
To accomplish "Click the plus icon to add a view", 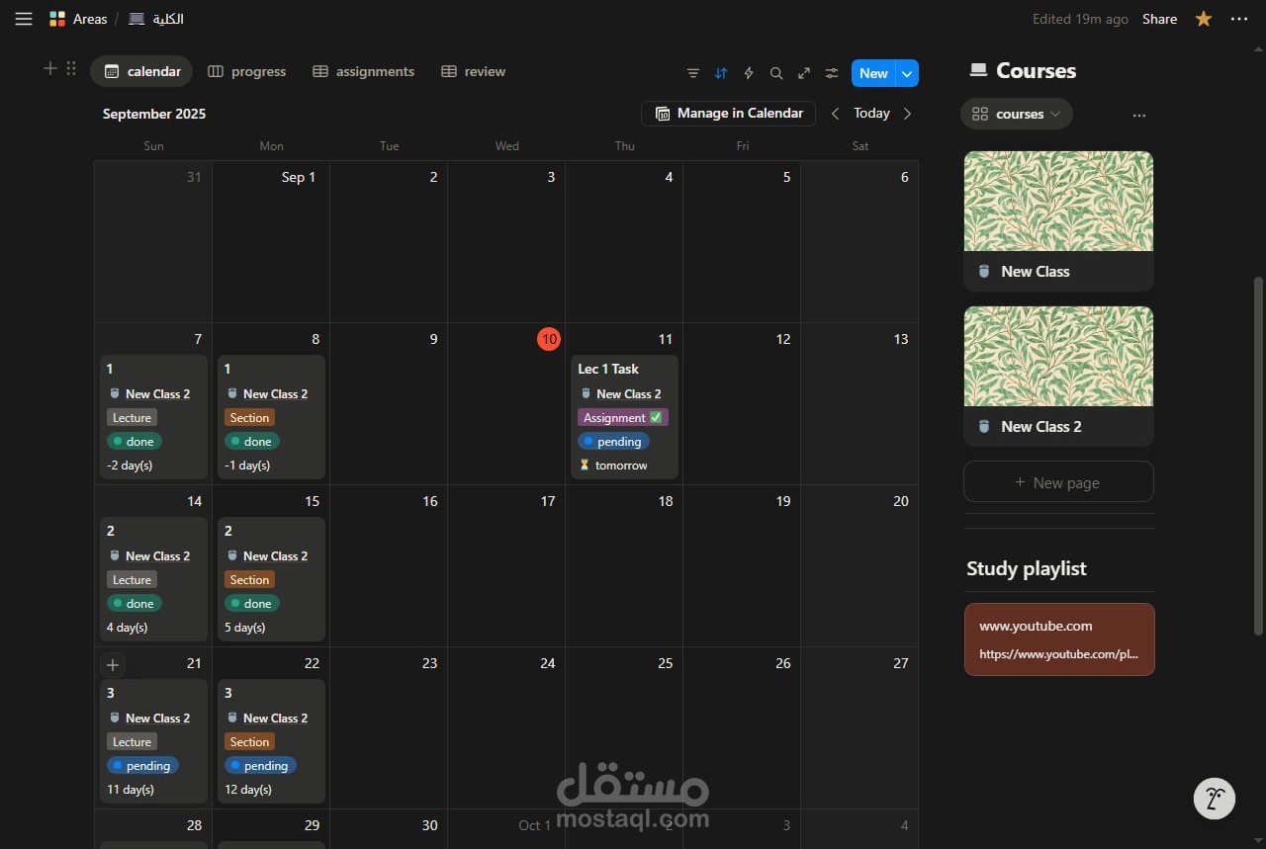I will 49,68.
